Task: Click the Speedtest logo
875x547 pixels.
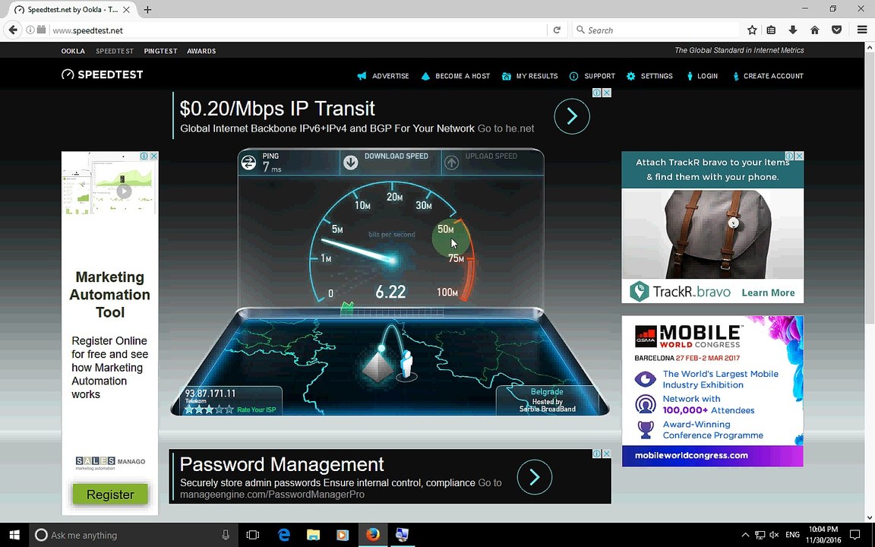Action: [x=102, y=74]
